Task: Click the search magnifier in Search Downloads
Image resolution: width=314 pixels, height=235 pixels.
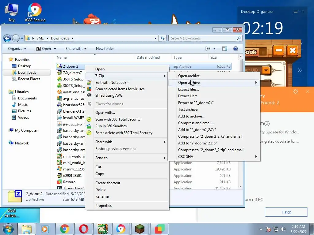Action: (x=239, y=38)
